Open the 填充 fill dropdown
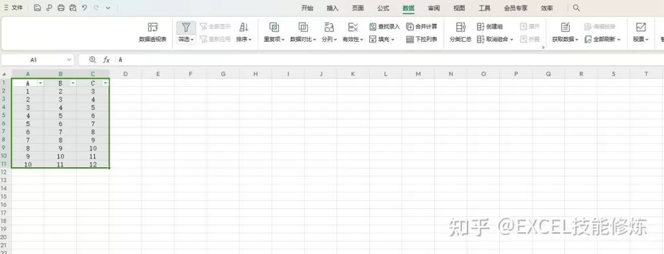 click(382, 39)
